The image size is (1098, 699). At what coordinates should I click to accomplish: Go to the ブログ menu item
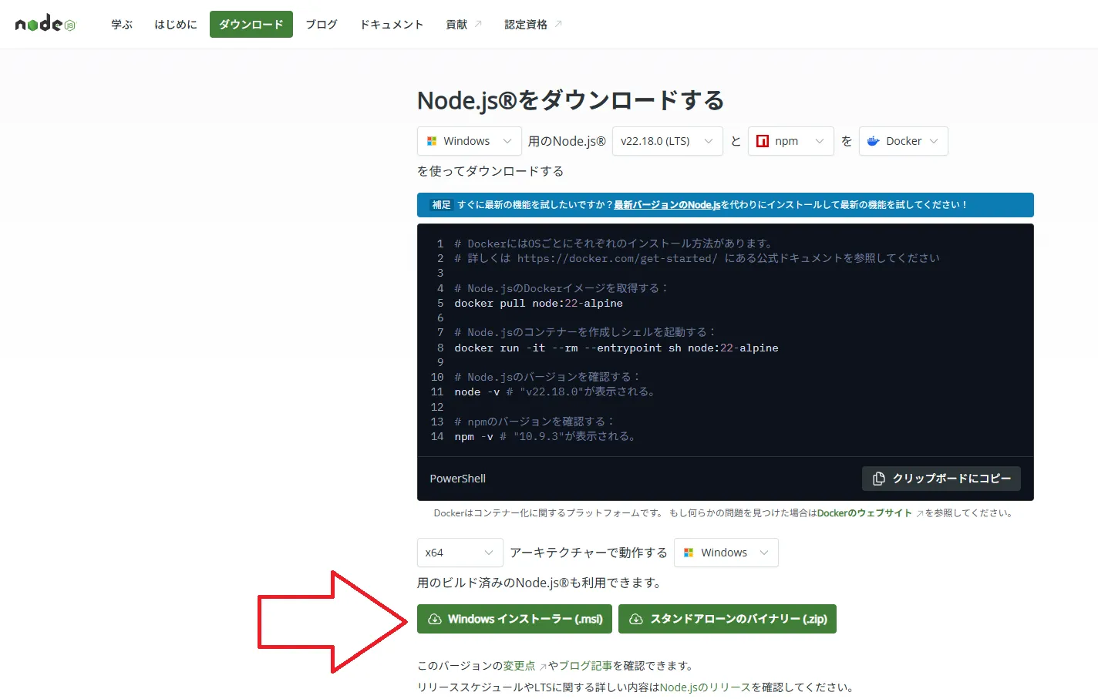coord(322,25)
